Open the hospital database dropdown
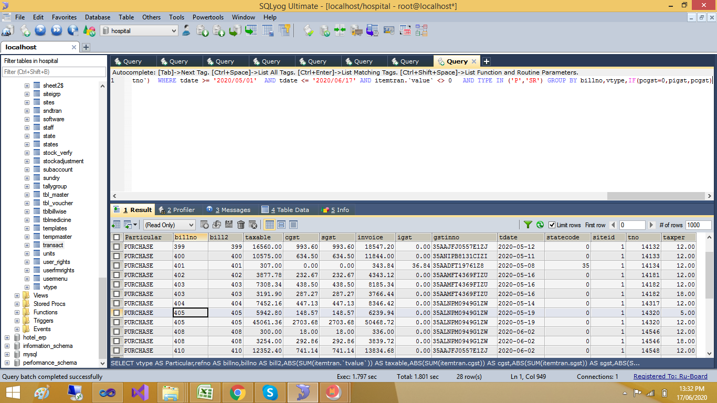717x403 pixels. (139, 31)
